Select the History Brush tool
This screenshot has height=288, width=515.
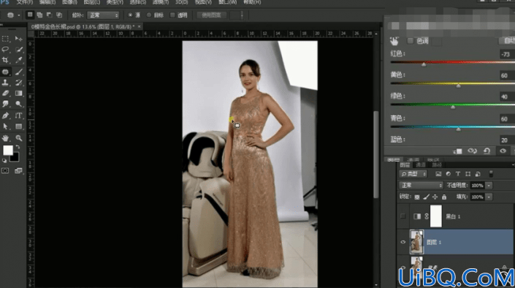click(x=19, y=82)
